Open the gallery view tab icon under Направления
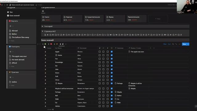 (43, 11)
